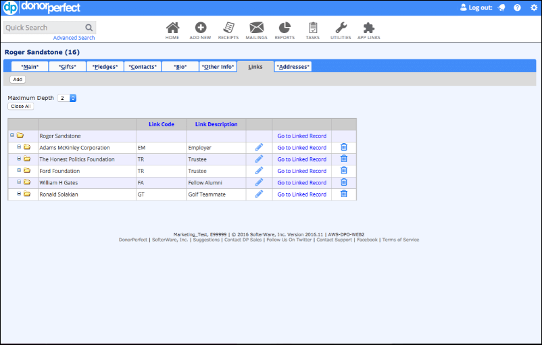This screenshot has height=345, width=542.
Task: Open the Tasks clipboard icon
Action: [313, 28]
